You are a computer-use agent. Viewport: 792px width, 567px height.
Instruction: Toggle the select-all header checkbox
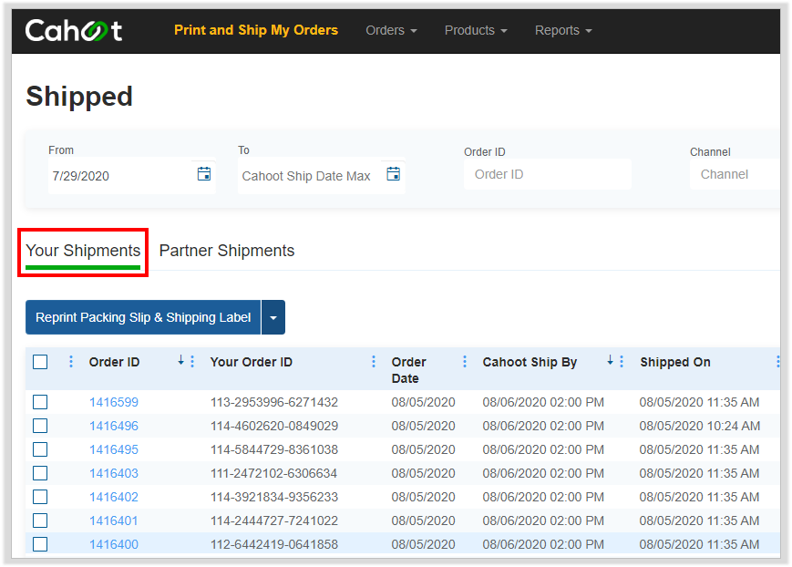pyautogui.click(x=40, y=362)
